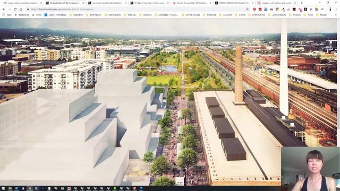Go back to the previous page
Image resolution: width=340 pixels, height=191 pixels.
[x=4, y=10]
